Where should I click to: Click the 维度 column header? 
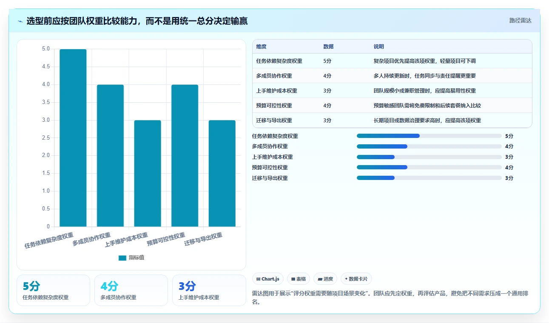point(262,47)
